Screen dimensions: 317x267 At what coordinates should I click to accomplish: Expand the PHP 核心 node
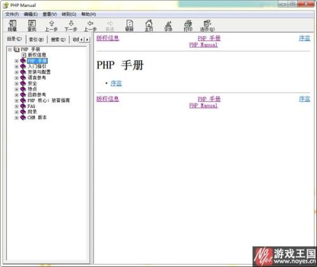(16, 101)
